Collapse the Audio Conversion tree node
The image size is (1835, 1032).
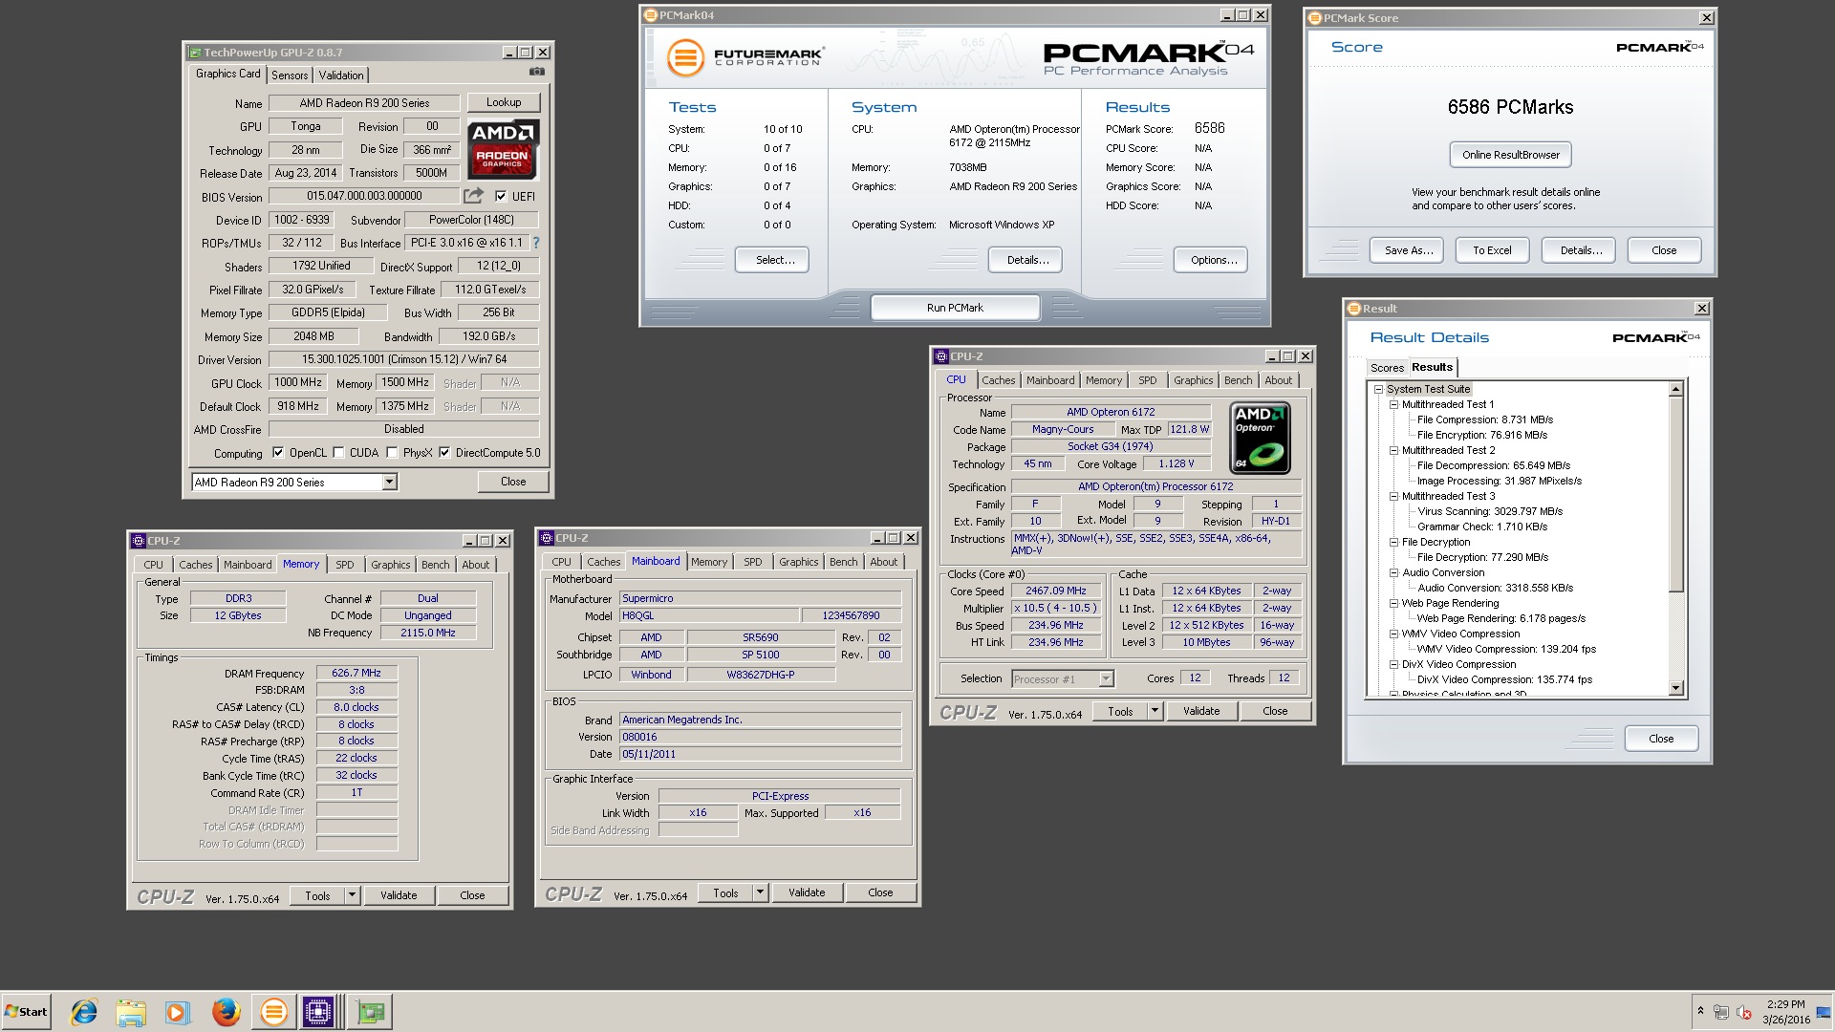1393,572
